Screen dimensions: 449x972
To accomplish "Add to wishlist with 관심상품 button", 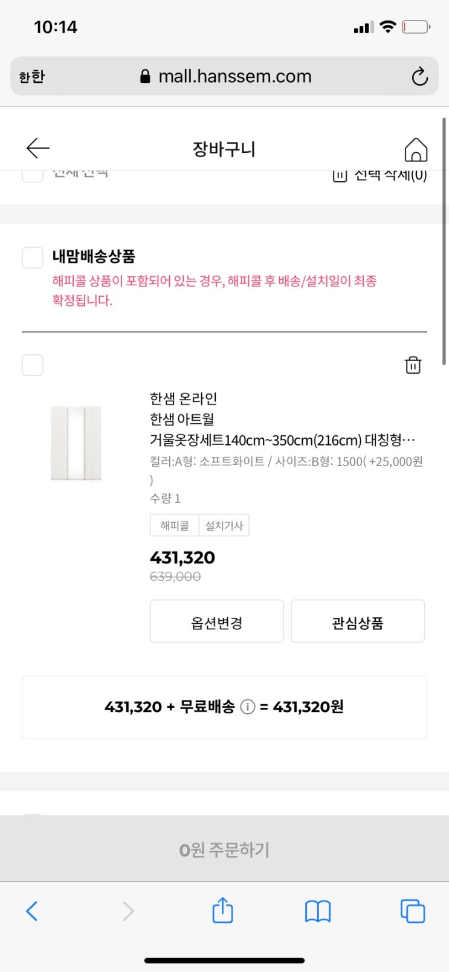I will coord(358,621).
